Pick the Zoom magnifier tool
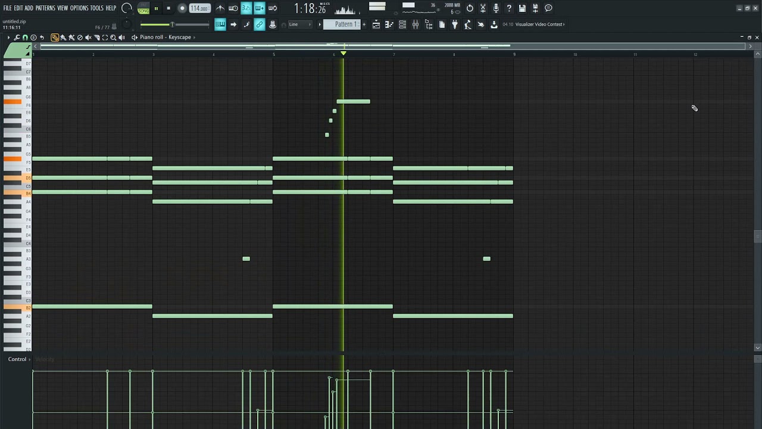This screenshot has height=429, width=762. click(x=113, y=38)
